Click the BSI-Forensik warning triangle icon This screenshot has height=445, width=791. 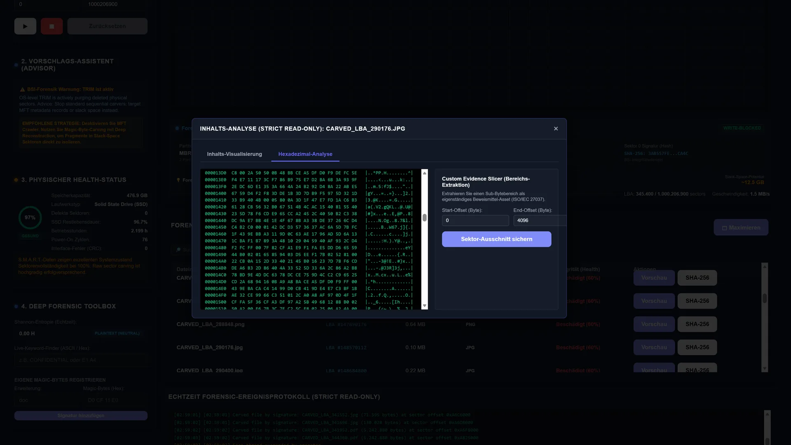pos(22,89)
